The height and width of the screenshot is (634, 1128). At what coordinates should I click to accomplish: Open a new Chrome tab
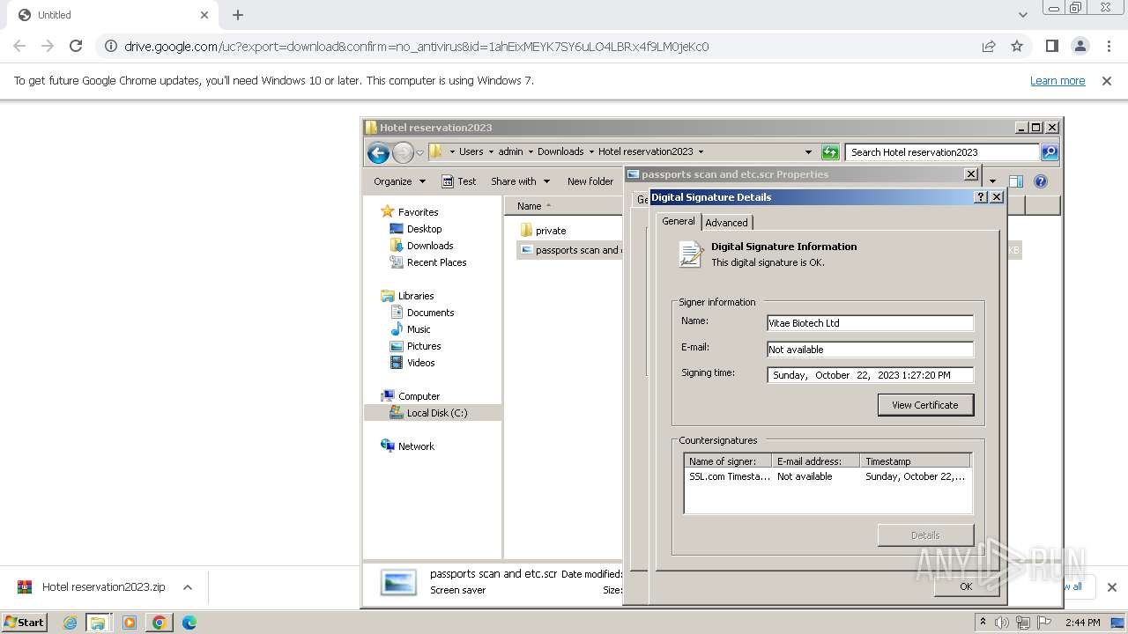tap(238, 15)
